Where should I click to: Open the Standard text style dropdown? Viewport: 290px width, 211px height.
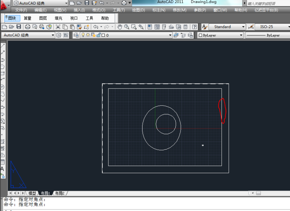point(243,27)
